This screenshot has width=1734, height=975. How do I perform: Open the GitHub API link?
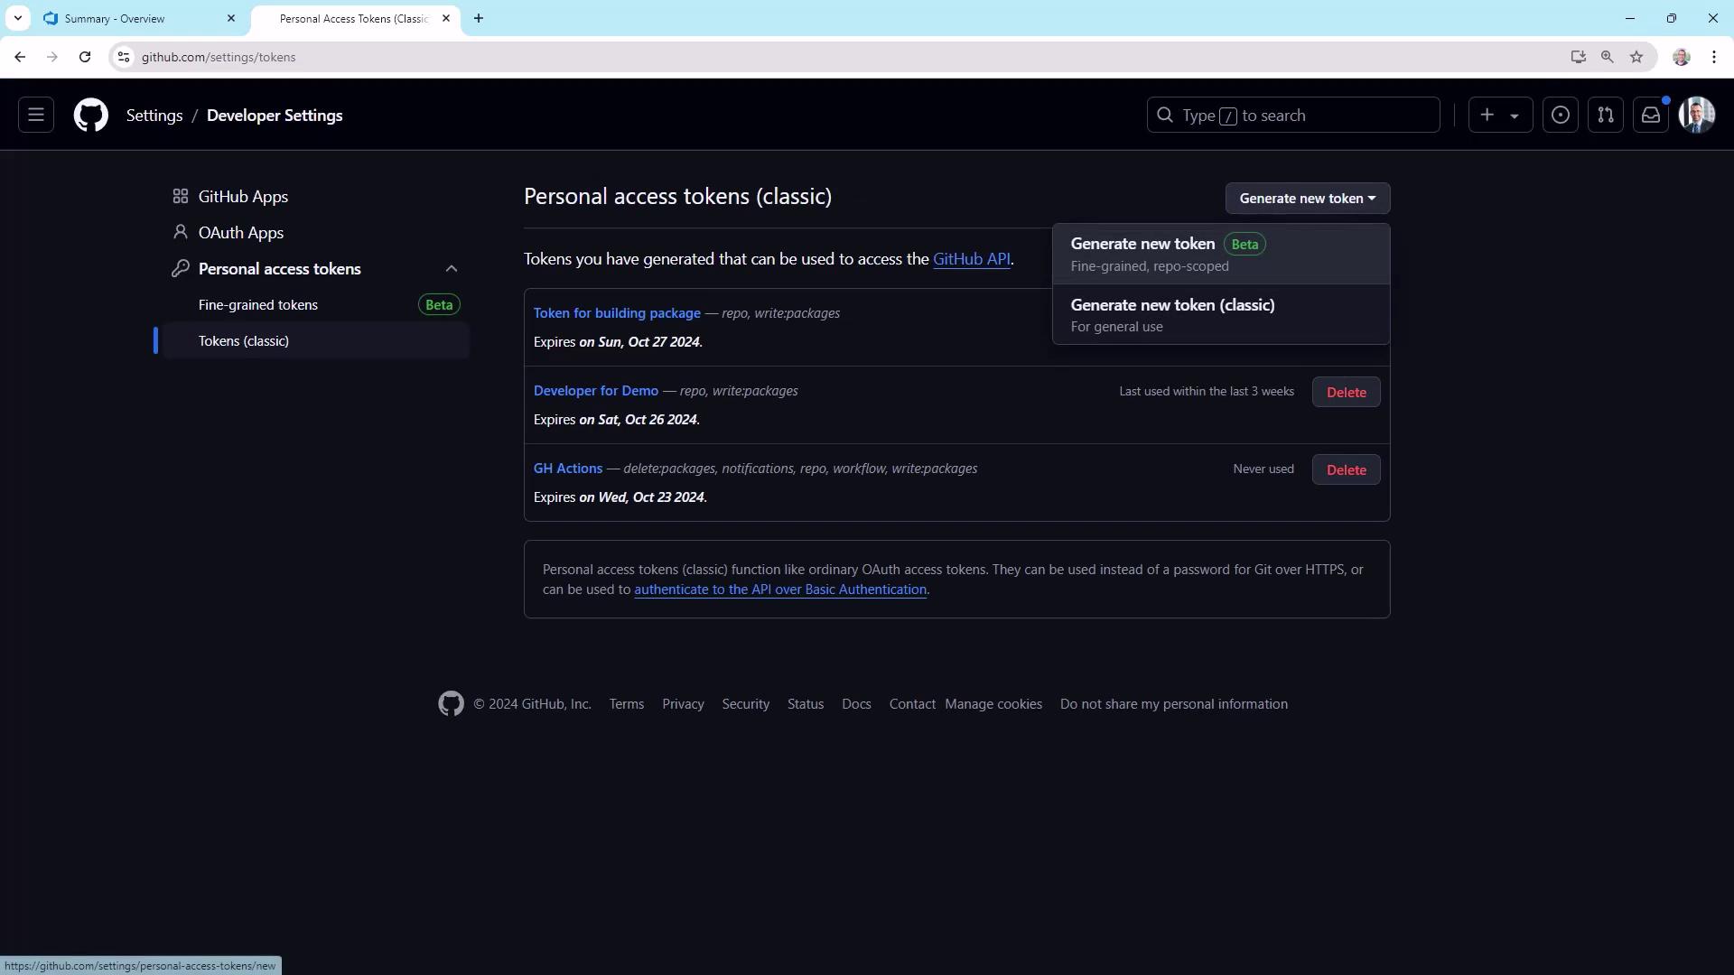[971, 259]
